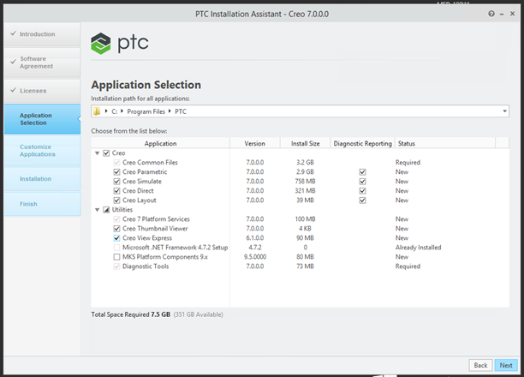Screen dimensions: 524x377
Task: Click arrow before C: in path
Action: (106, 111)
